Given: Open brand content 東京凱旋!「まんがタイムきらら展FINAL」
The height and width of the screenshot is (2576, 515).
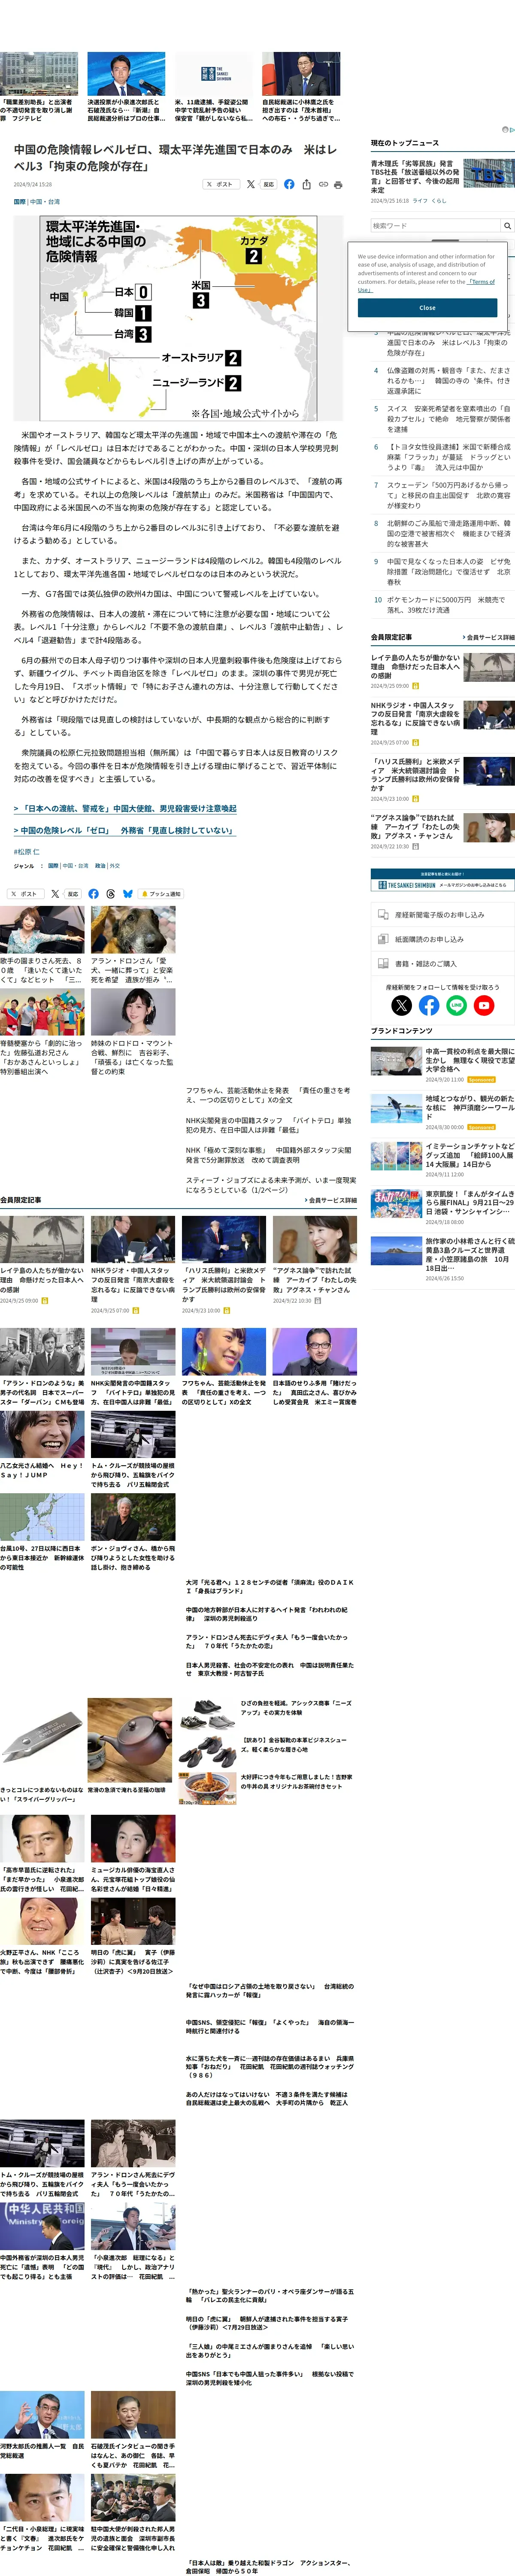Looking at the screenshot, I should (x=470, y=1203).
